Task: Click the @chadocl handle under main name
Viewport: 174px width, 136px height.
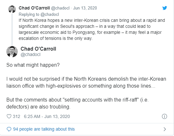Action: point(30,55)
